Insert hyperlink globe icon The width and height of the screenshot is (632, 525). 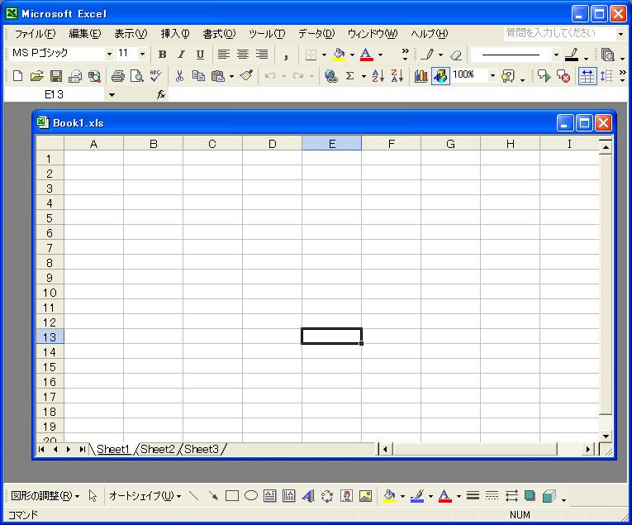click(331, 76)
